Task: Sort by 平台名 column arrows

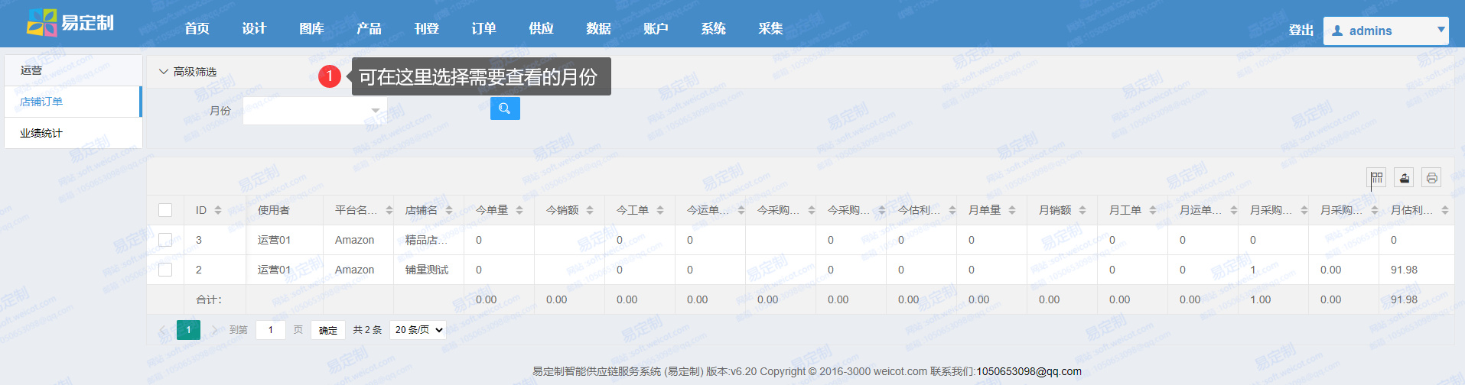Action: [389, 210]
